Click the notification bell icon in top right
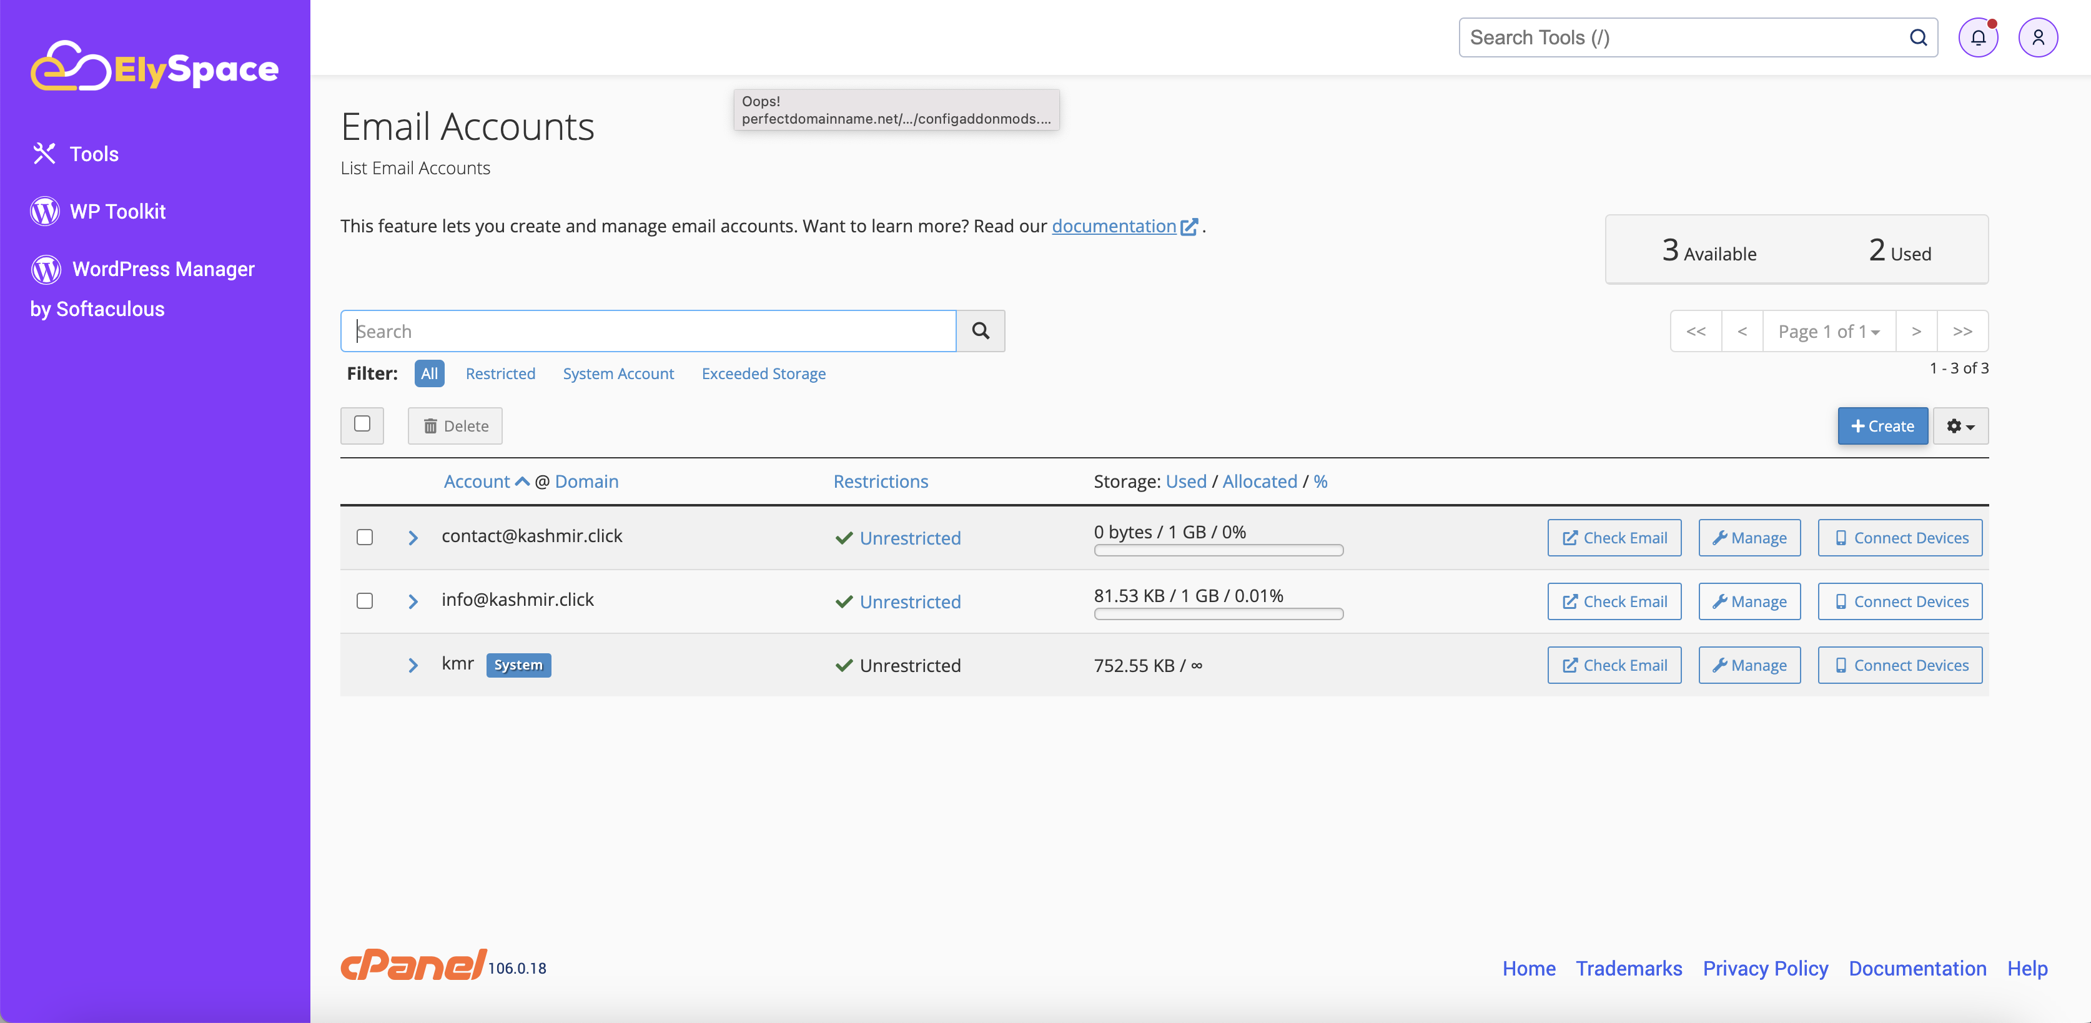2091x1023 pixels. tap(1980, 37)
